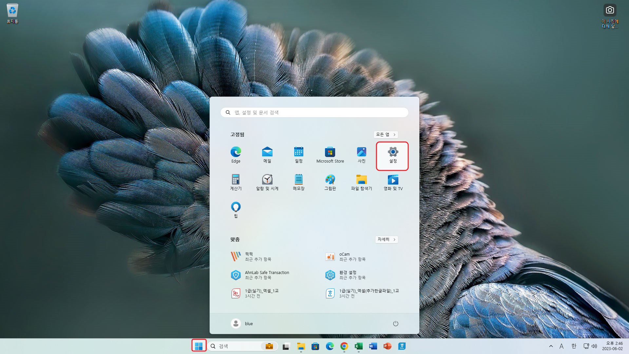629x354 pixels.
Task: Click the Start menu search box
Action: (x=314, y=112)
